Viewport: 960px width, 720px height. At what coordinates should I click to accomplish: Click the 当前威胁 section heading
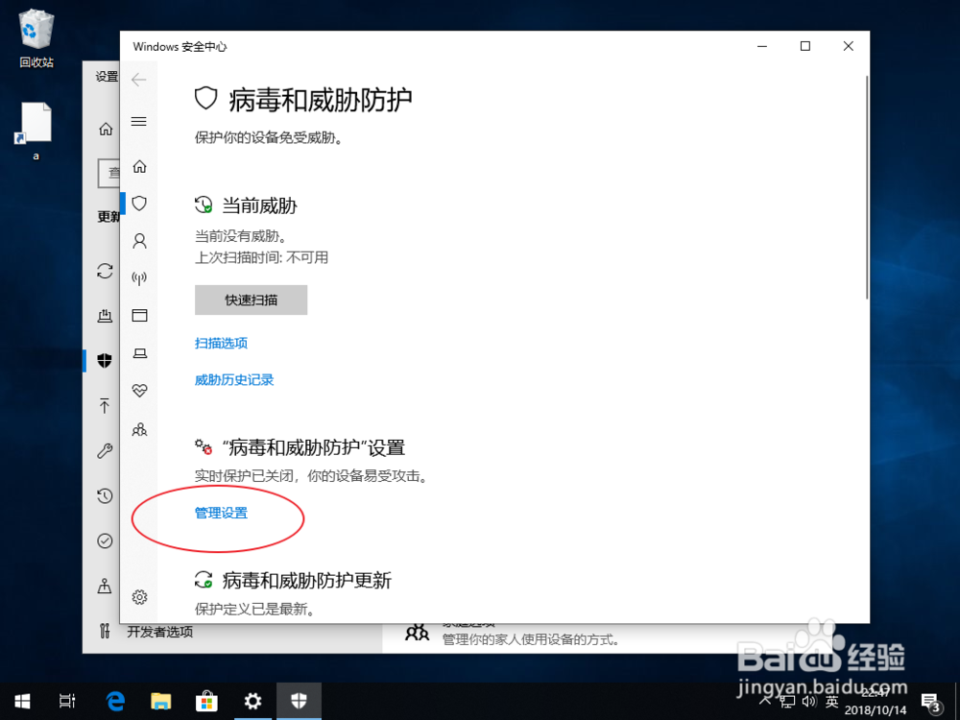259,205
